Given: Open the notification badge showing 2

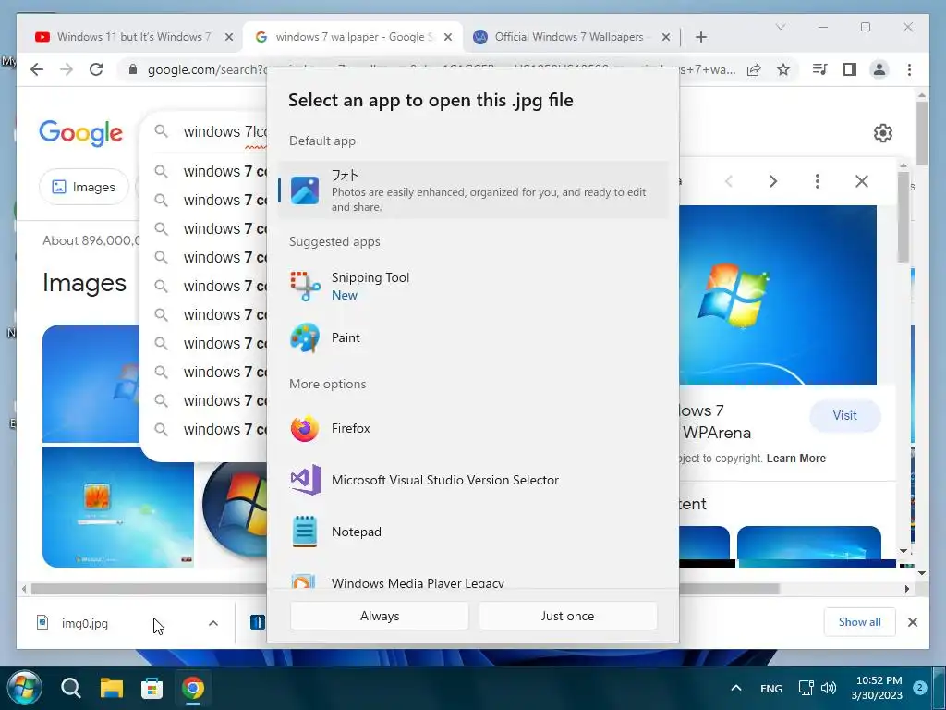Looking at the screenshot, I should pos(920,688).
